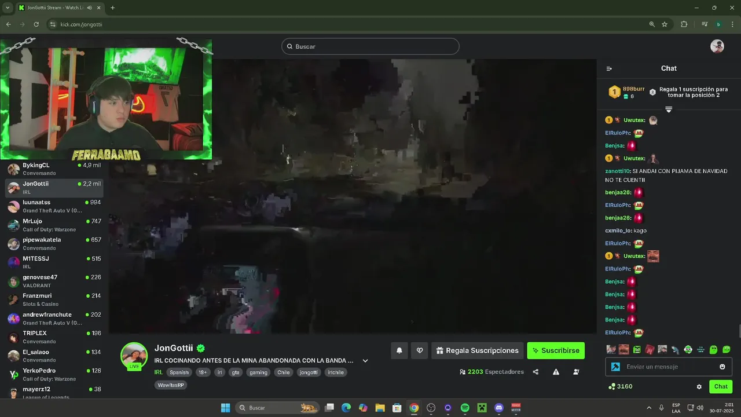Click the Windows taskbar search box
The width and height of the screenshot is (741, 417).
pos(277,408)
